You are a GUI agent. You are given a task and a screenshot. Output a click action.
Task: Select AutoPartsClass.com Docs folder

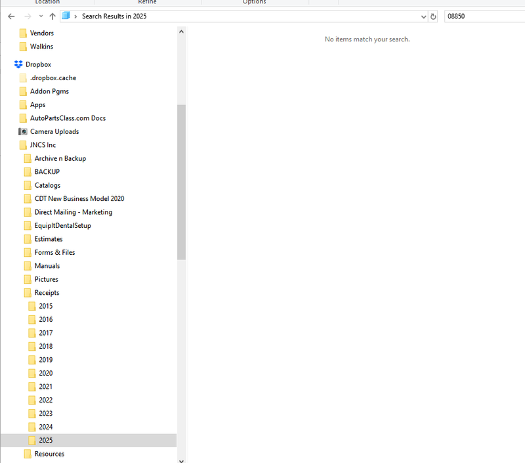click(68, 118)
